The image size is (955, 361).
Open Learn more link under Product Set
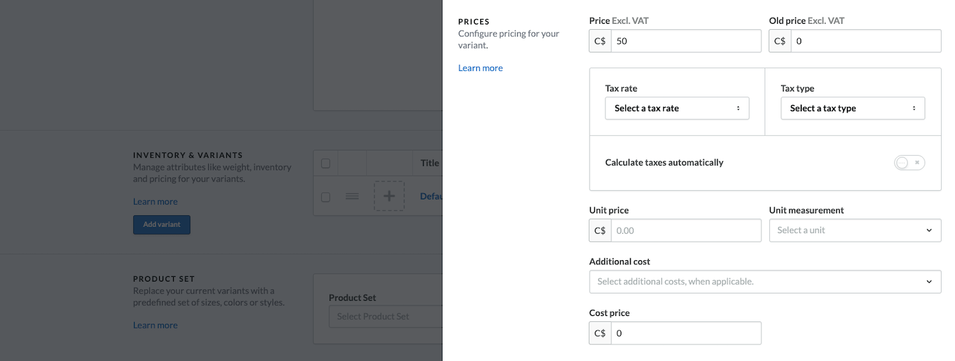click(155, 325)
